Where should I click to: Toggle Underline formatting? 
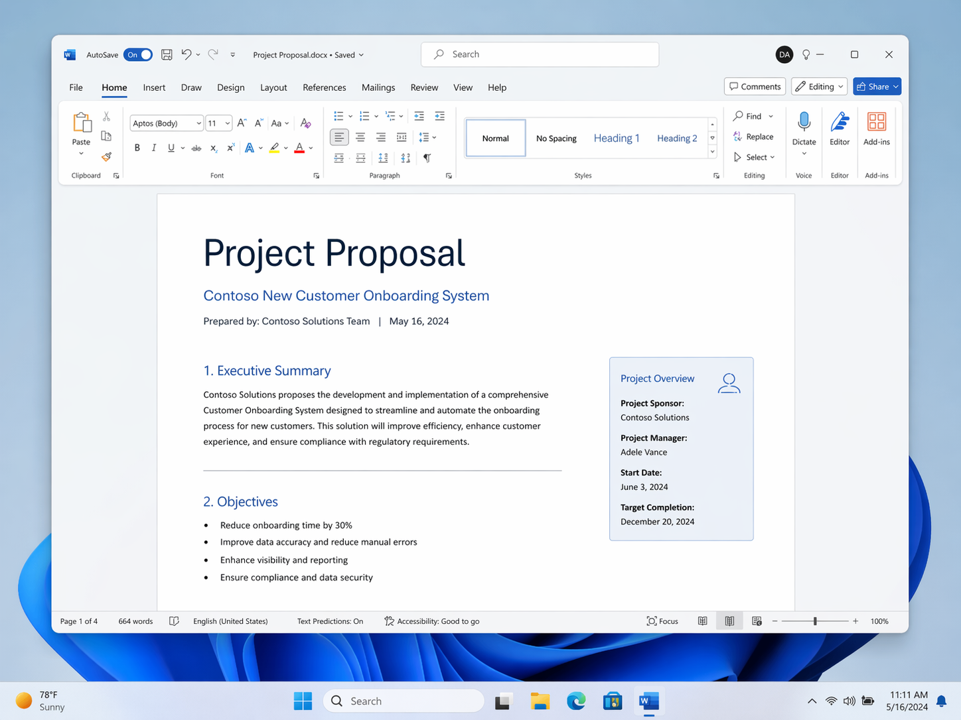[x=171, y=148]
